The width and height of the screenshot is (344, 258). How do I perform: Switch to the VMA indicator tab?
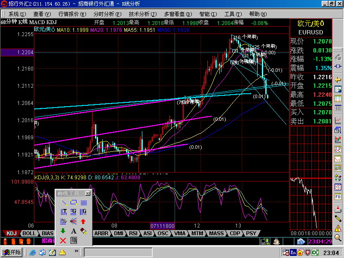point(180,233)
